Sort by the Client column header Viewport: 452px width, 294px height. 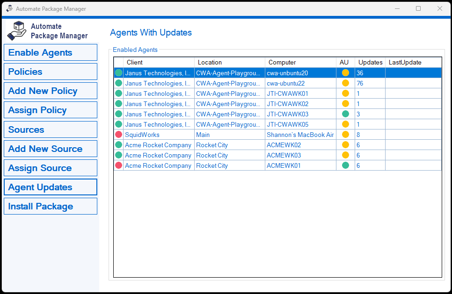pos(159,62)
